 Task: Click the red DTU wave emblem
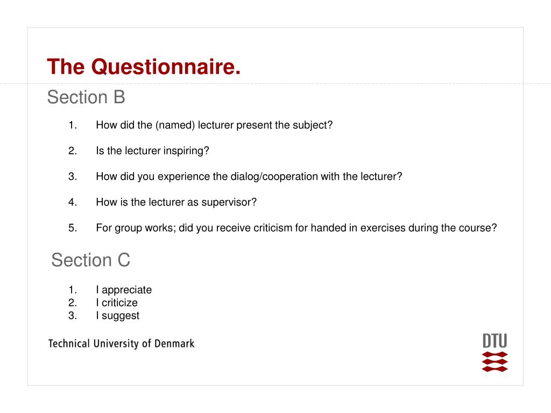[495, 362]
